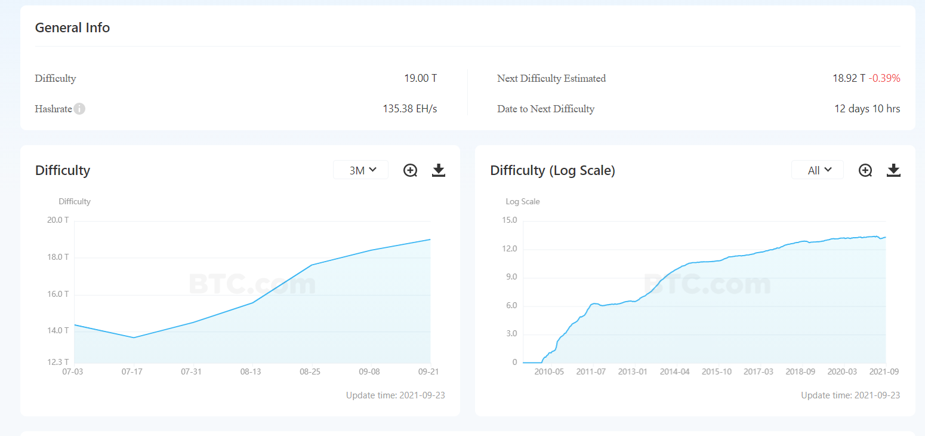Click the 12.3 T y-axis label

tap(58, 361)
